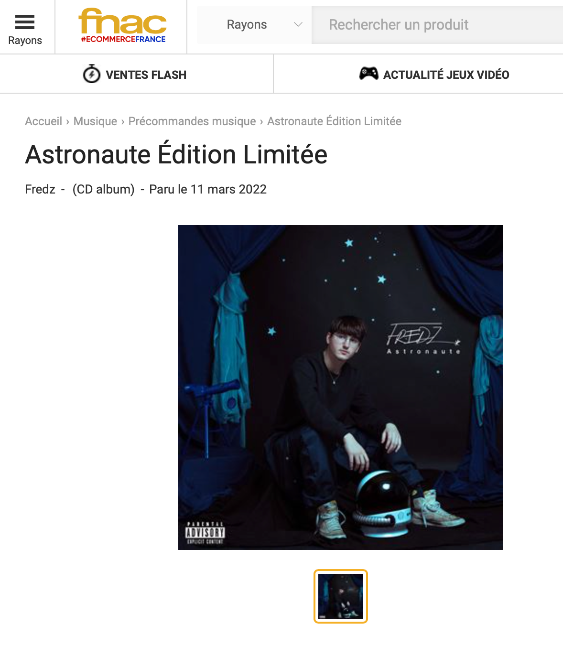This screenshot has height=647, width=563.
Task: Select the small album cover thumbnail
Action: 341,596
